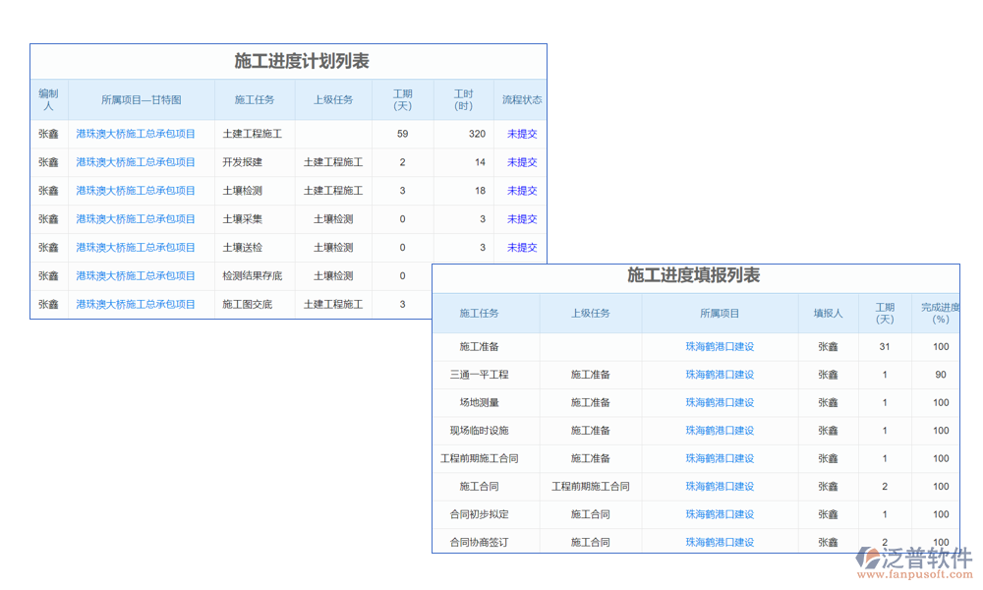Click the 泛普软件 logo icon
This screenshot has width=983, height=590.
tap(869, 560)
